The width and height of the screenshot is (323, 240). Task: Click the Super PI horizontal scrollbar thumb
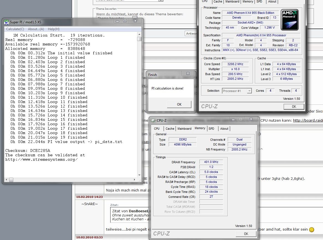pos(11,180)
